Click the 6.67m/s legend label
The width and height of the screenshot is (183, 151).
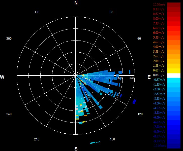159,28
